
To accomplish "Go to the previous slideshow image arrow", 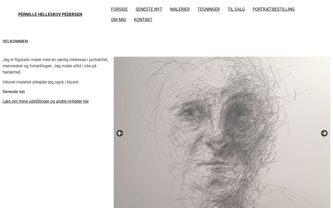I will click(120, 133).
